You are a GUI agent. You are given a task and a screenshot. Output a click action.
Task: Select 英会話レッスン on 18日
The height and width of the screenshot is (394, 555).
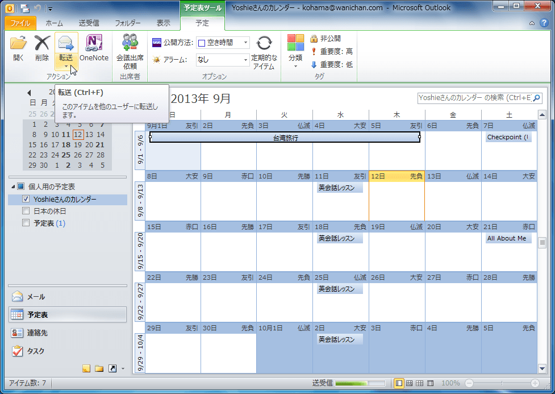[x=340, y=238]
